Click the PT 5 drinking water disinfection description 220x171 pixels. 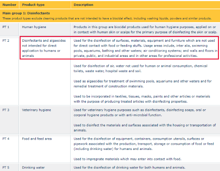click(129, 168)
